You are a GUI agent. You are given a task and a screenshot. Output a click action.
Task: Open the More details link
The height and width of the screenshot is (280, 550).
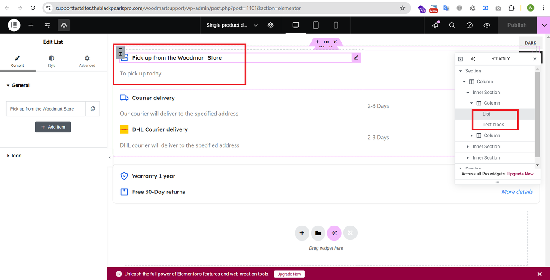517,192
